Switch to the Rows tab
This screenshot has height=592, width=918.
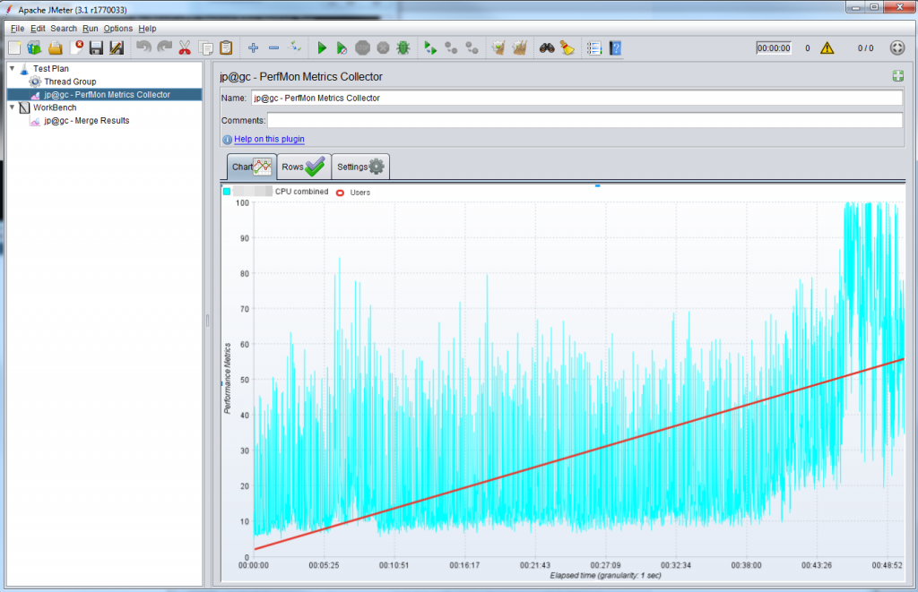coord(304,167)
